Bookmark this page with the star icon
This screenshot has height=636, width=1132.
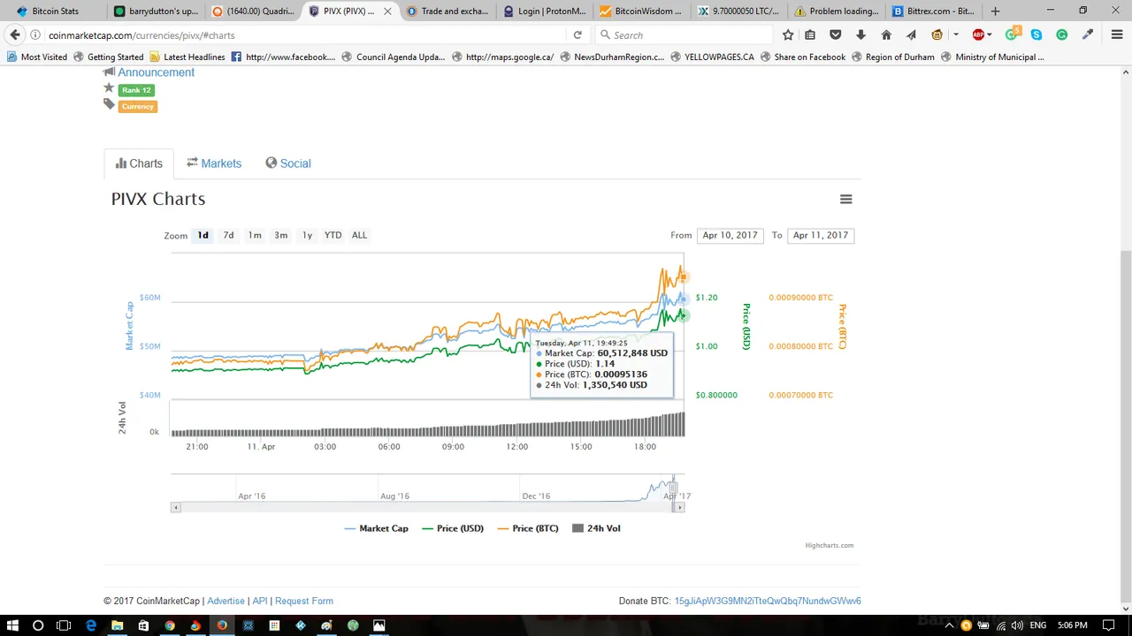[788, 35]
